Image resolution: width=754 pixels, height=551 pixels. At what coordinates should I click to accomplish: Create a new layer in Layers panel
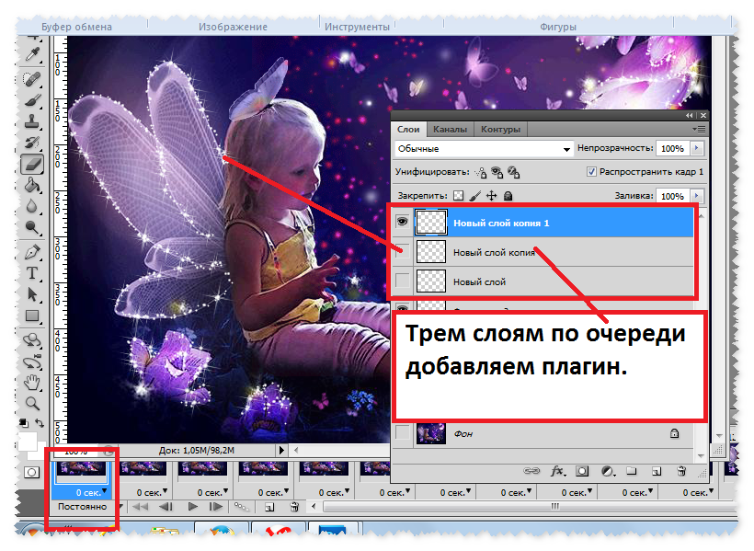tap(657, 471)
